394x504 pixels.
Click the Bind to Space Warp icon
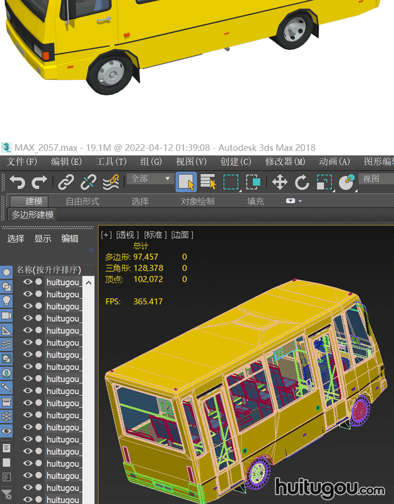(110, 182)
